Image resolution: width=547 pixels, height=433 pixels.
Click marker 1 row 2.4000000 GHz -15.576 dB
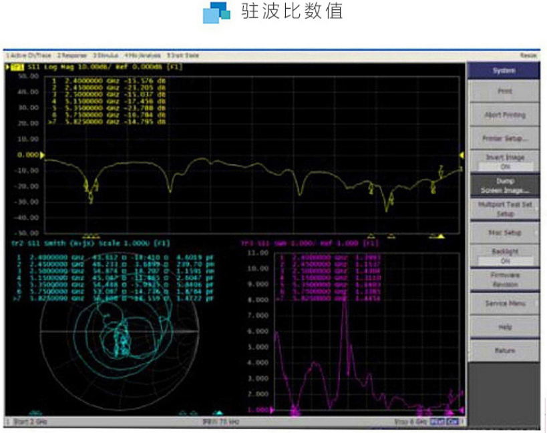pos(108,81)
